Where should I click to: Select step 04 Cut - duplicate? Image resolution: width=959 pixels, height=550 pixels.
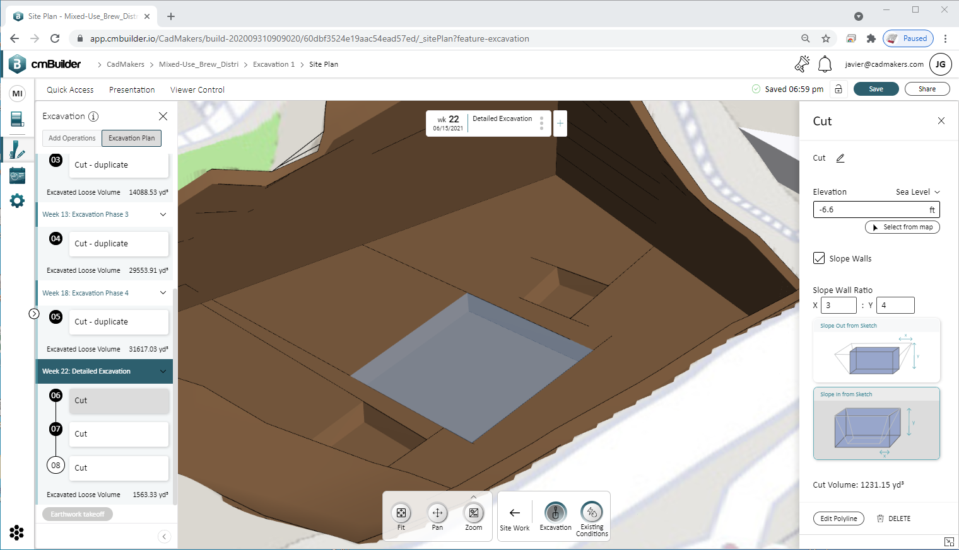tap(119, 244)
